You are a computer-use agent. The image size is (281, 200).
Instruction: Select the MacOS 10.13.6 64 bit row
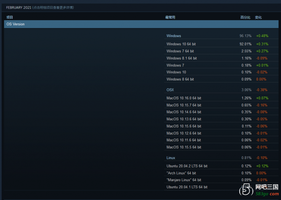(x=221, y=119)
